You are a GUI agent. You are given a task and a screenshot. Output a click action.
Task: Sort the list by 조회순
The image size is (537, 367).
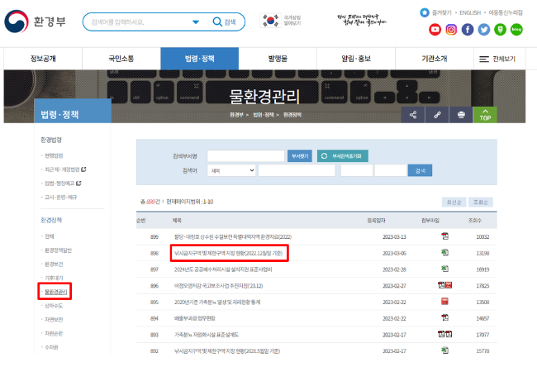coord(481,203)
